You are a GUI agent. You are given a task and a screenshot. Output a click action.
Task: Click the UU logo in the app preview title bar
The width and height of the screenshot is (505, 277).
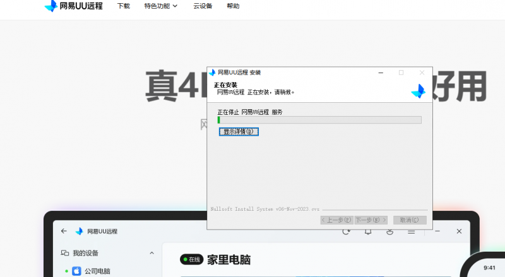pos(79,232)
